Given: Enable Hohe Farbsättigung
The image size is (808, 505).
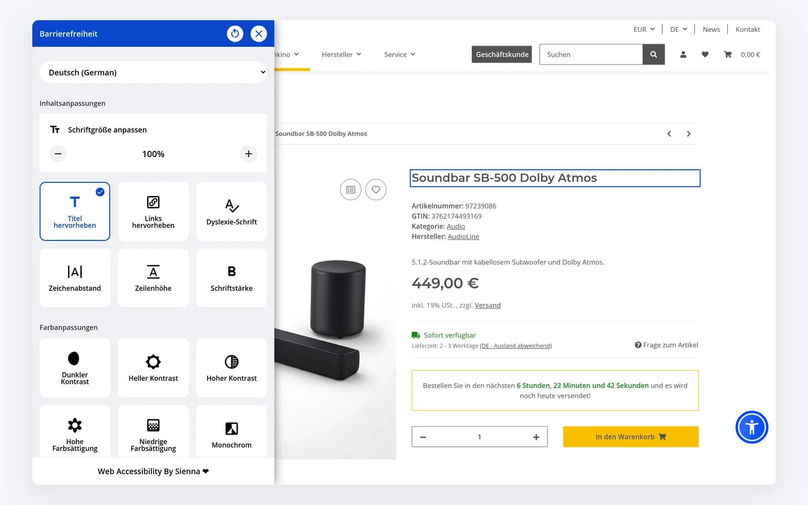Looking at the screenshot, I should click(75, 432).
